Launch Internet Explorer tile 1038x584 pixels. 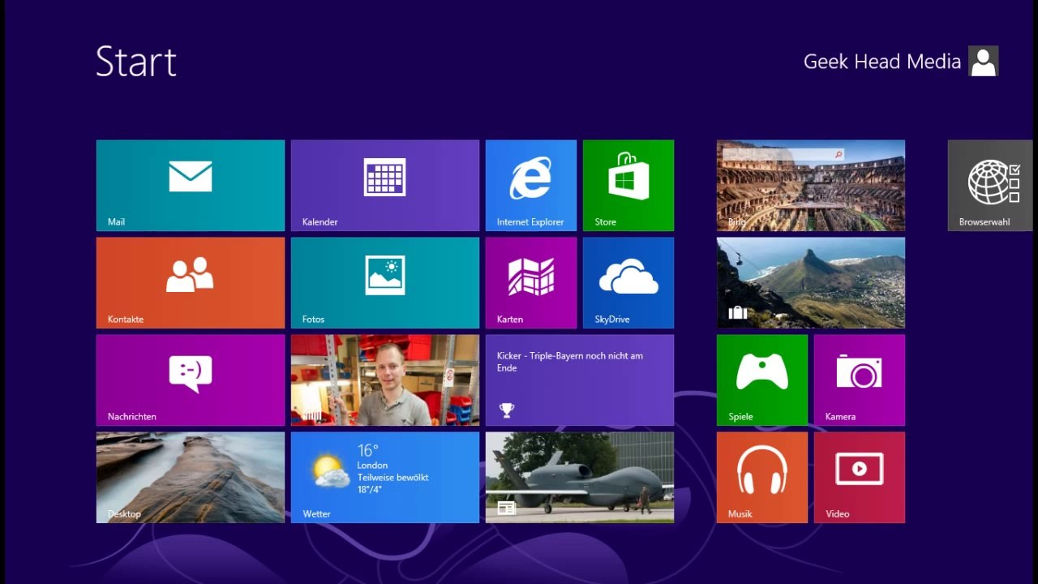531,186
